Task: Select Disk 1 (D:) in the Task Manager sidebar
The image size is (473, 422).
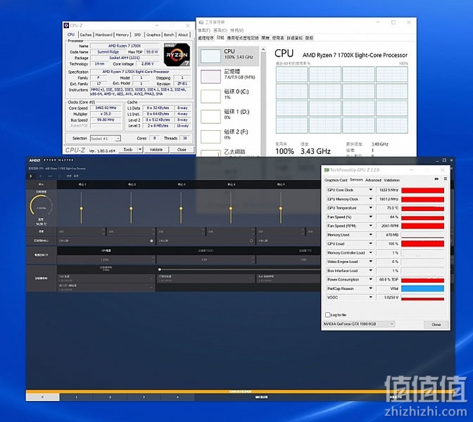Action: click(x=229, y=115)
